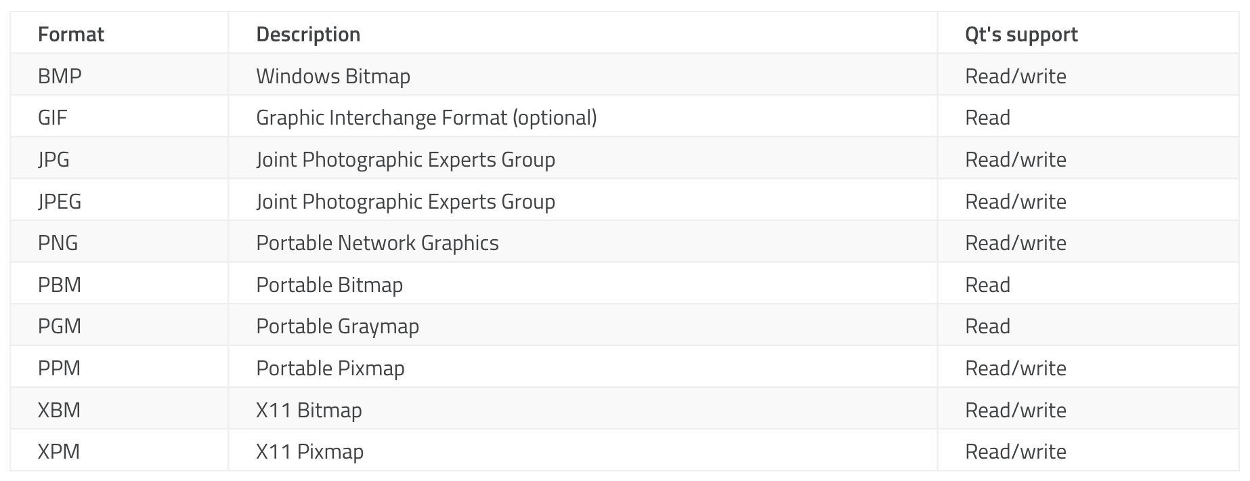The height and width of the screenshot is (481, 1250).
Task: Click the JPEG format cell
Action: click(x=60, y=201)
